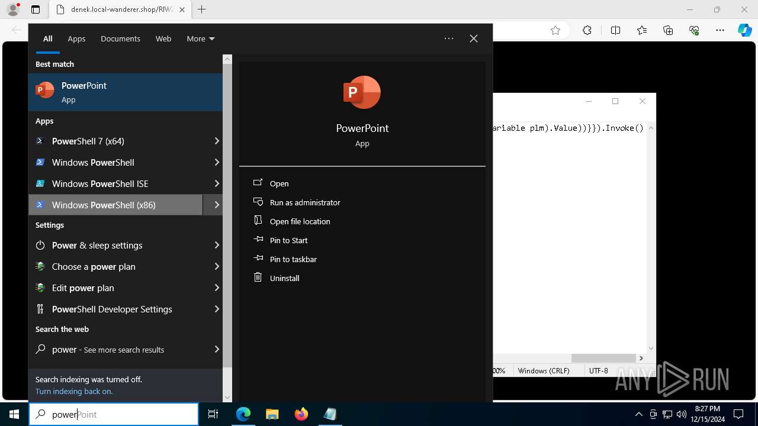Switch to the Web search tab

pyautogui.click(x=163, y=38)
